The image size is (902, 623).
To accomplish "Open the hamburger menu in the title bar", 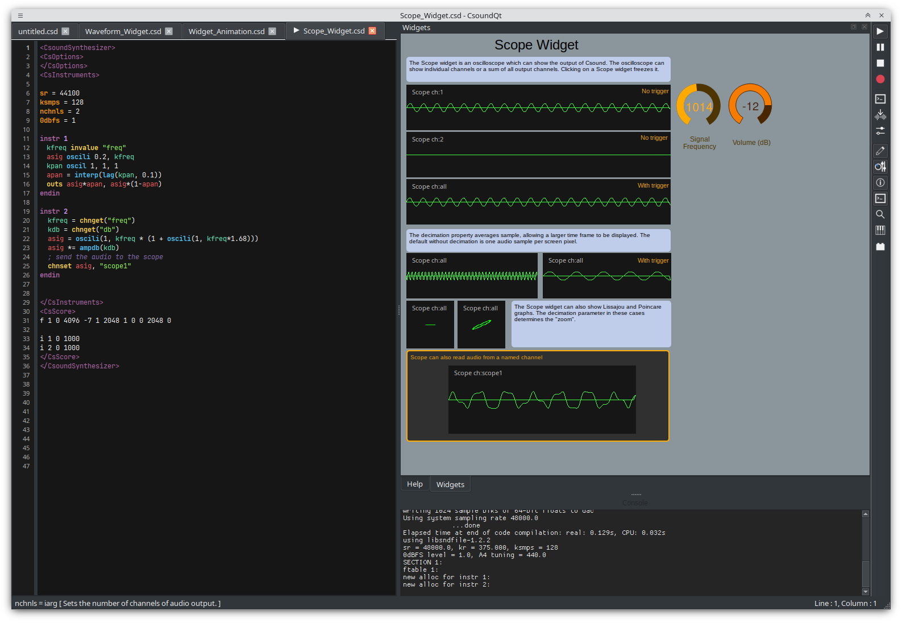I will 20,15.
